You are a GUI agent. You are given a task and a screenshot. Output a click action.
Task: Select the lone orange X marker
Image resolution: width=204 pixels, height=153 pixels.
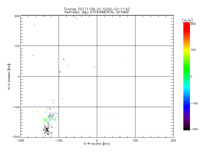point(37,112)
